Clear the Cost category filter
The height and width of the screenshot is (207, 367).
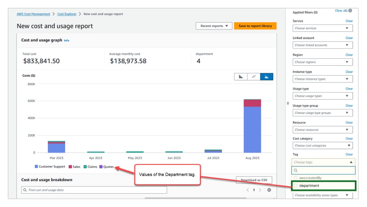349,138
